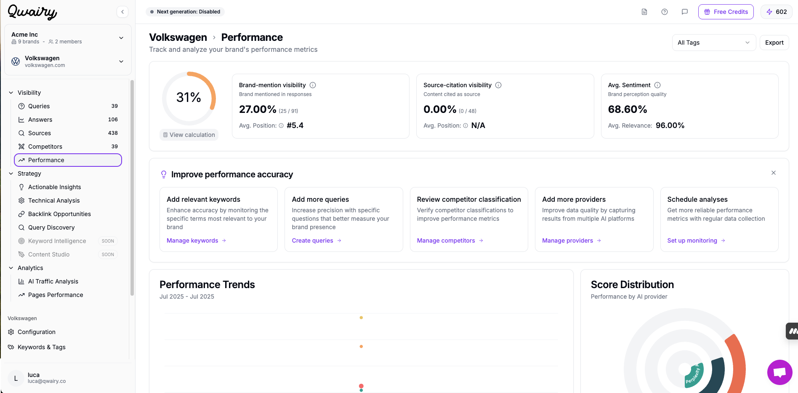Open the luca user profile menu
798x393 pixels.
[68, 378]
